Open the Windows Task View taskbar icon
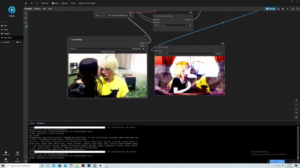This screenshot has height=168, width=300. point(48,166)
